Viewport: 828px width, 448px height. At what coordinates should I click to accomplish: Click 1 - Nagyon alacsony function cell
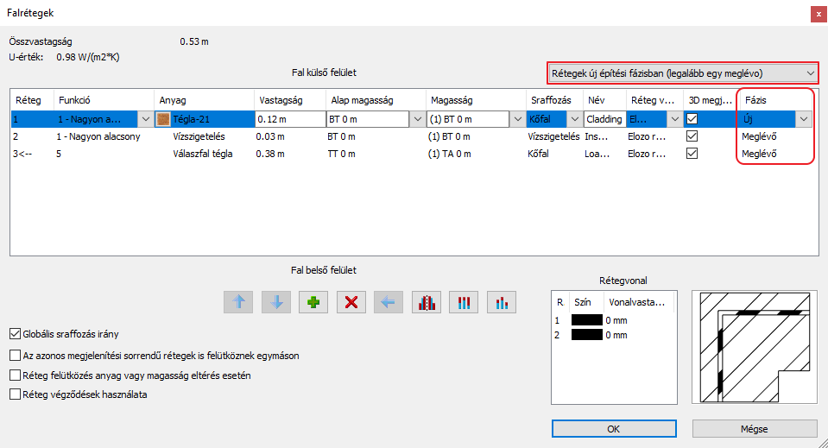click(98, 136)
